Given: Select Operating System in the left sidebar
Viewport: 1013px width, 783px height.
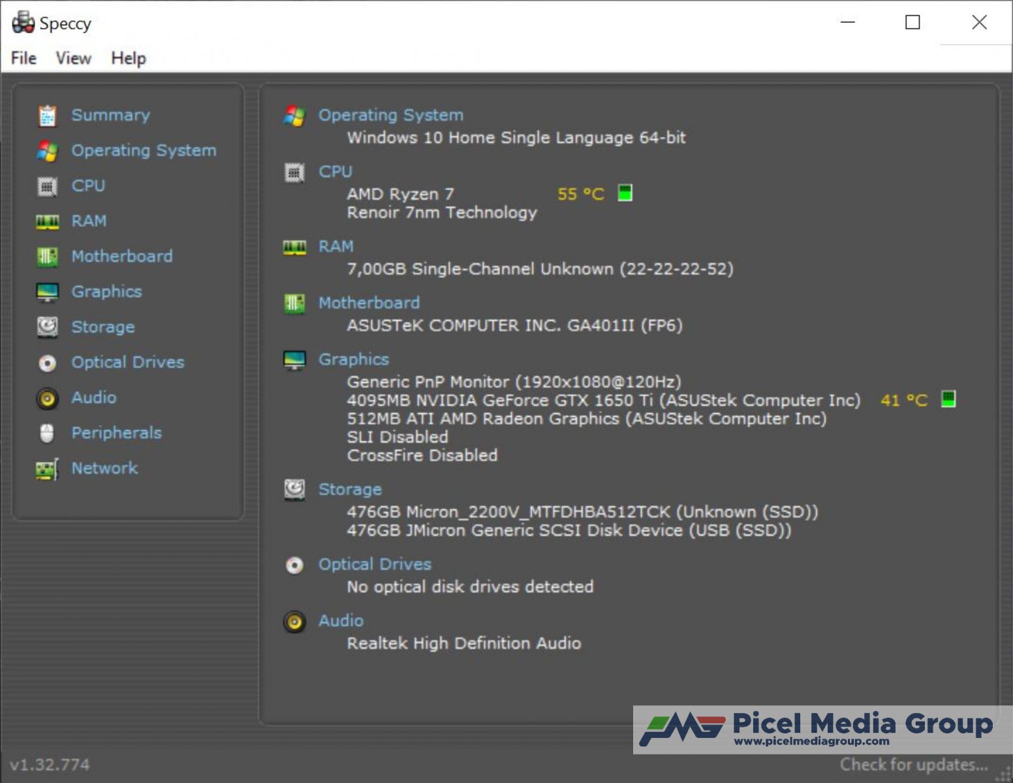Looking at the screenshot, I should pos(144,151).
